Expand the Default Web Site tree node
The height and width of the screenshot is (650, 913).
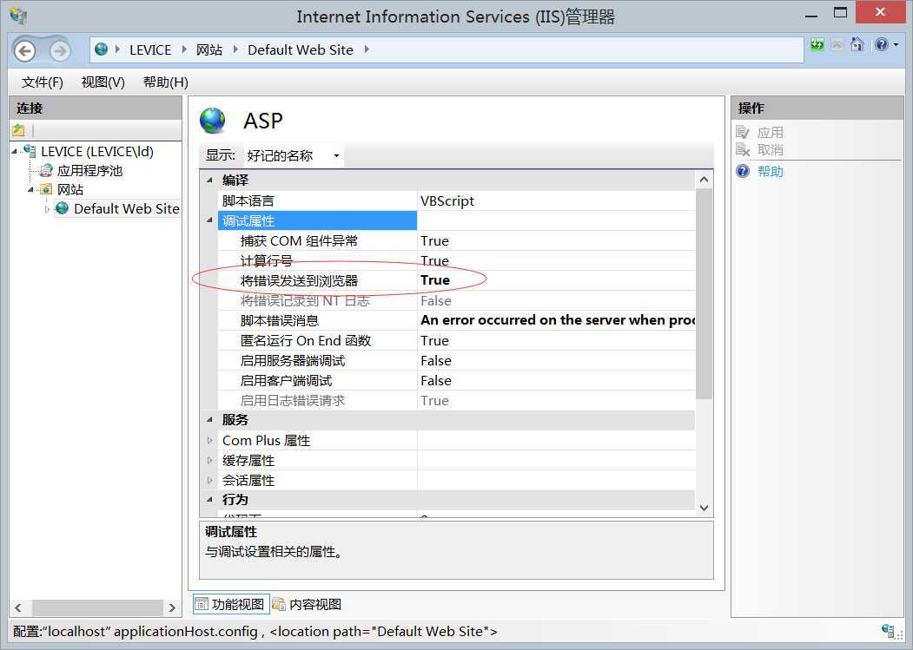click(x=47, y=209)
